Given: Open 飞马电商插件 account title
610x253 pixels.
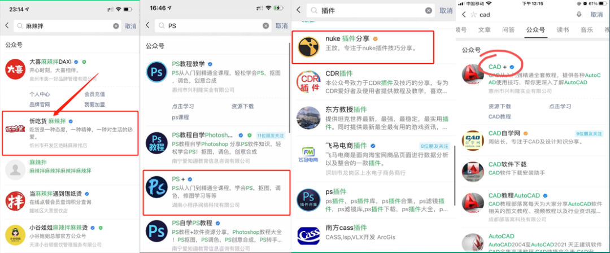Looking at the screenshot, I should point(346,146).
